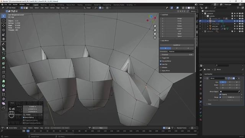Viewport: 245px width, 138px height.
Task: Select the Select Box tool
Action: (3, 16)
